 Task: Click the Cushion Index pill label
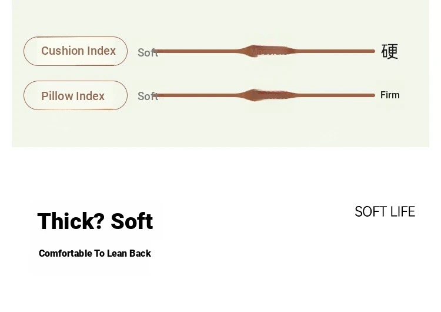[x=76, y=51]
